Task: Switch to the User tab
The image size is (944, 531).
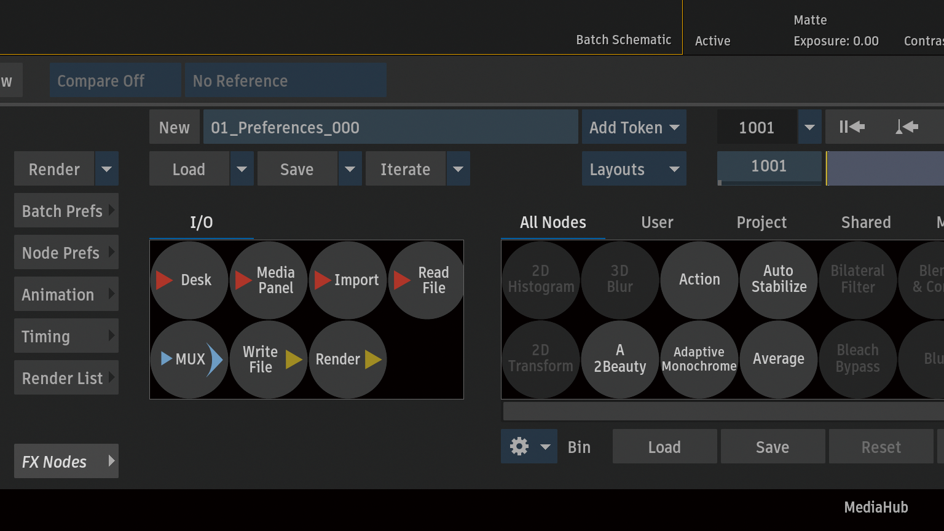Action: click(x=657, y=222)
